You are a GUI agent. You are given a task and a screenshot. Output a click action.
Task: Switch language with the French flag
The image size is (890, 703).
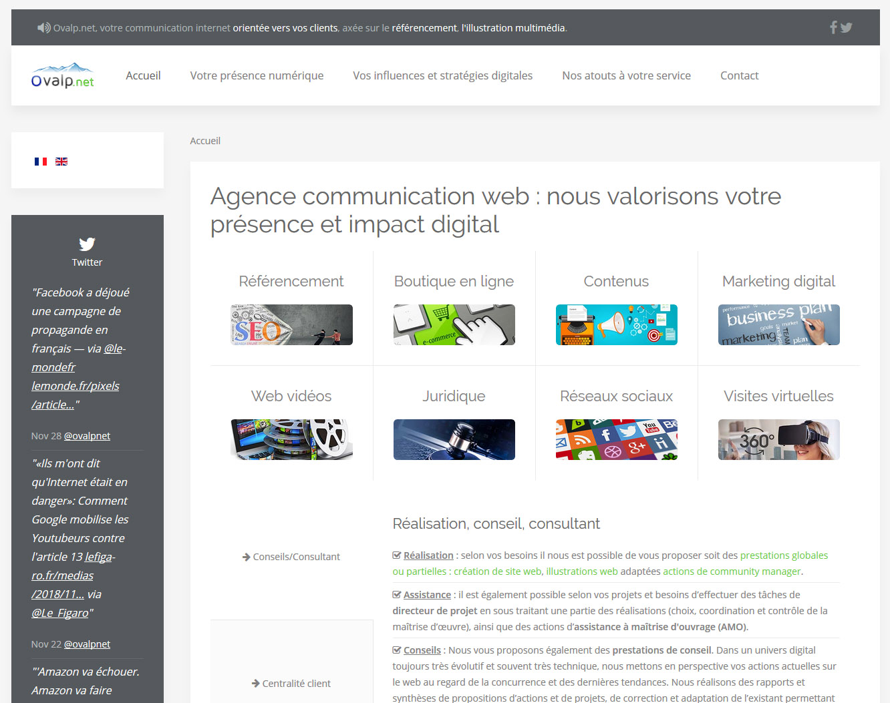(41, 162)
